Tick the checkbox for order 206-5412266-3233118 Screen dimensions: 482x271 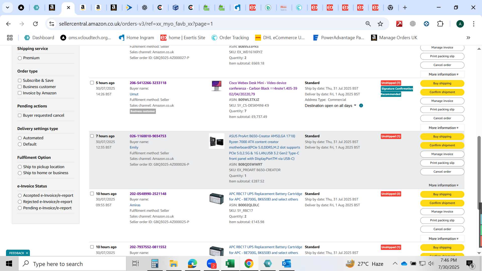[92, 83]
